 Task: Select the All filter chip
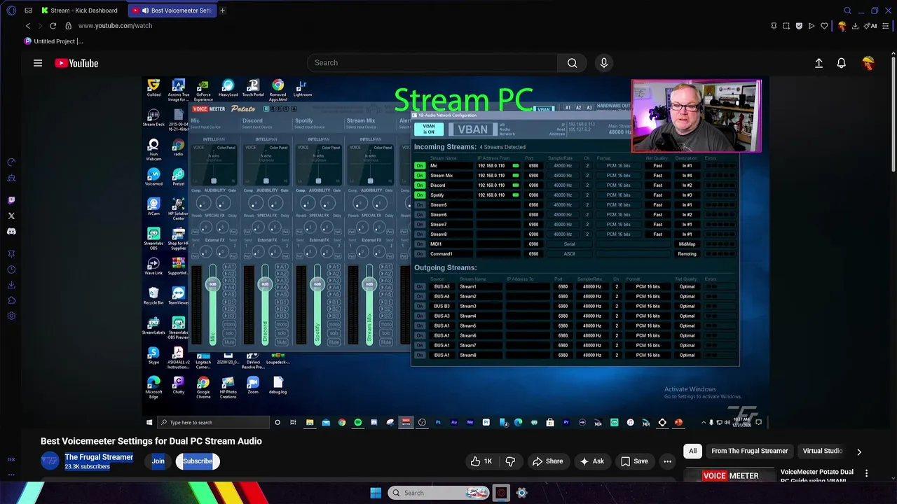[x=693, y=451]
